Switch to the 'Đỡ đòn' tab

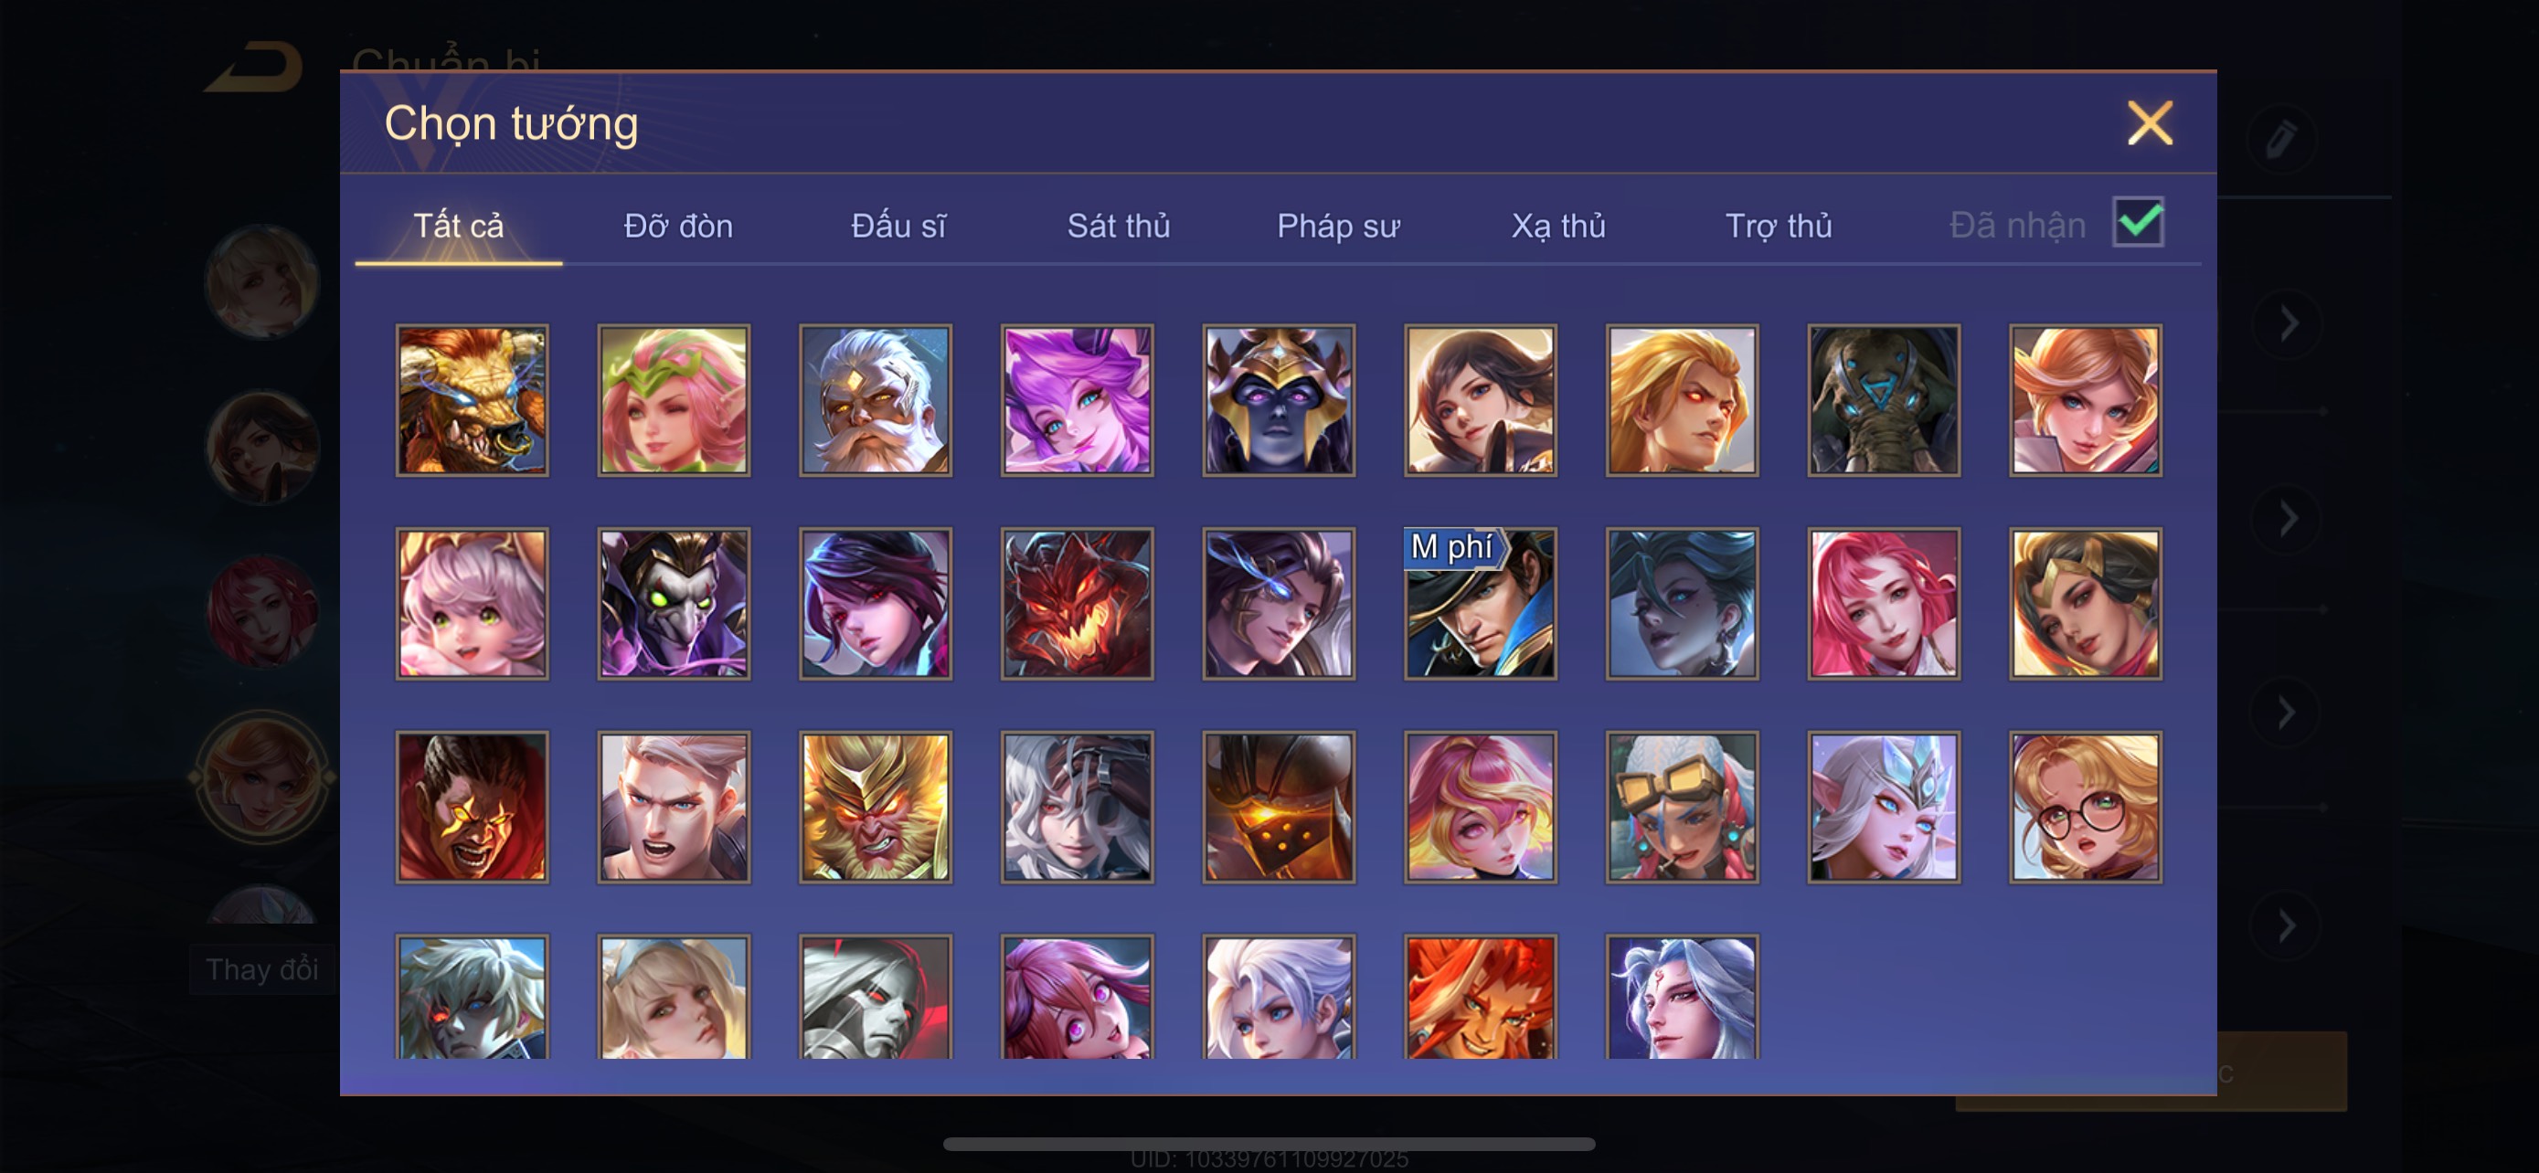(678, 226)
